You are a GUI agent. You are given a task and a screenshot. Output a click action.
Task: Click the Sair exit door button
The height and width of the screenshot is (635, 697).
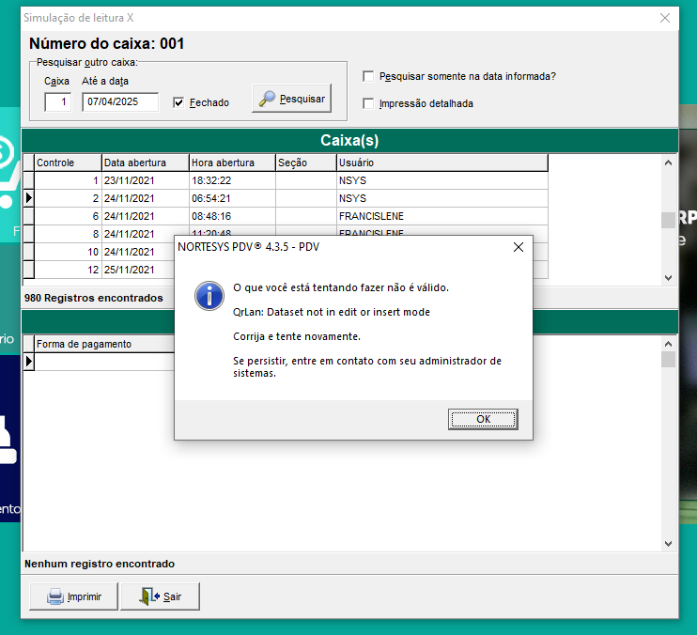(160, 596)
